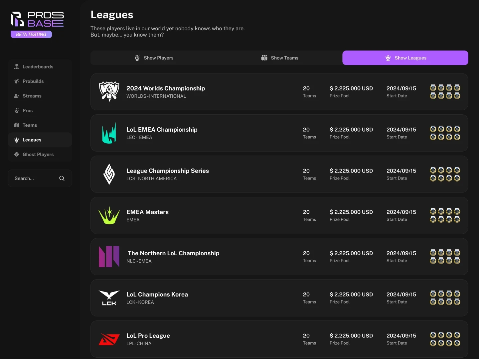Viewport: 479px width, 359px height.
Task: Click the EMEA Masters crown logo
Action: [109, 215]
